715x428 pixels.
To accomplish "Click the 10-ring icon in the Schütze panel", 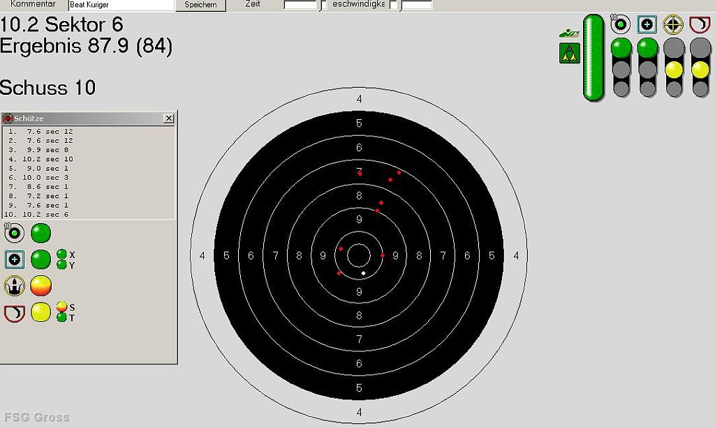I will [14, 233].
